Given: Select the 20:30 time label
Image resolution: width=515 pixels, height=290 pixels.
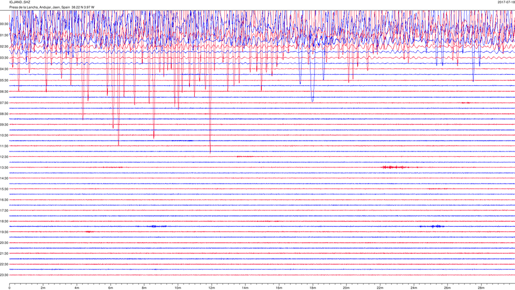Looking at the screenshot, I should click(4, 243).
